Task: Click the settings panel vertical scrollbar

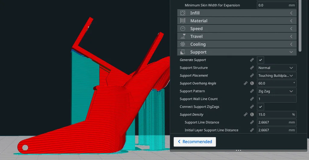Action: pos(300,26)
